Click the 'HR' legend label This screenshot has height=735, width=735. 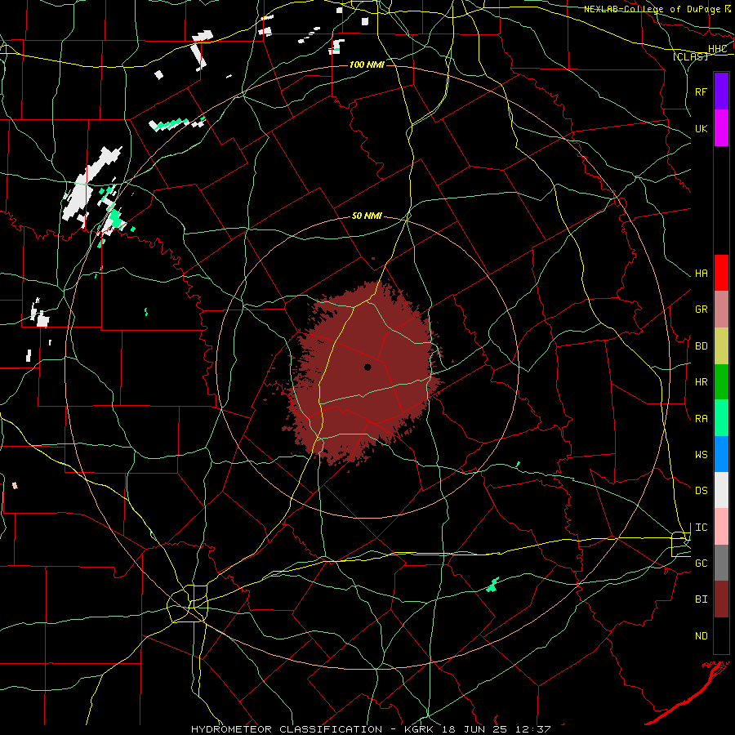point(702,382)
